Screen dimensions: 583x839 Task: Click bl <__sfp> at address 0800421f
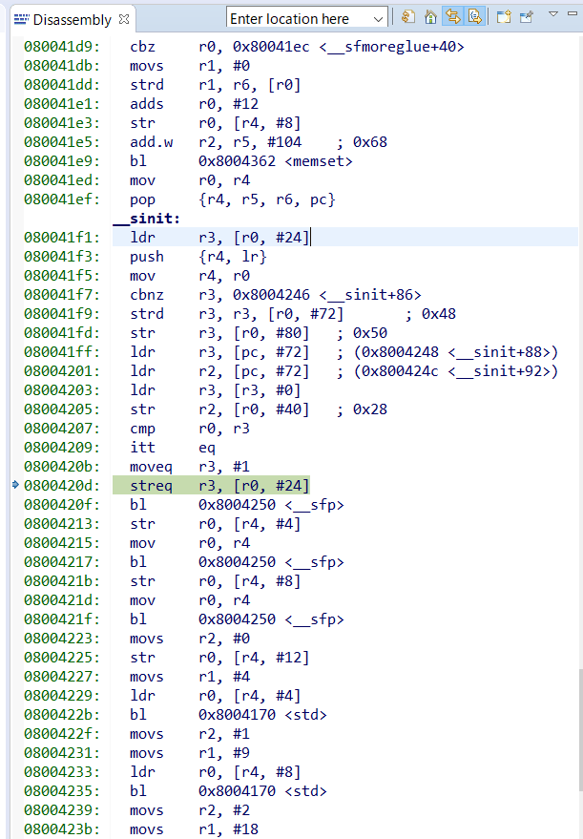tap(237, 619)
